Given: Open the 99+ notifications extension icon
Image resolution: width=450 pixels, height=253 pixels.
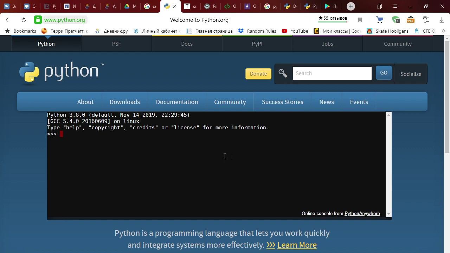Looking at the screenshot, I should 410,20.
